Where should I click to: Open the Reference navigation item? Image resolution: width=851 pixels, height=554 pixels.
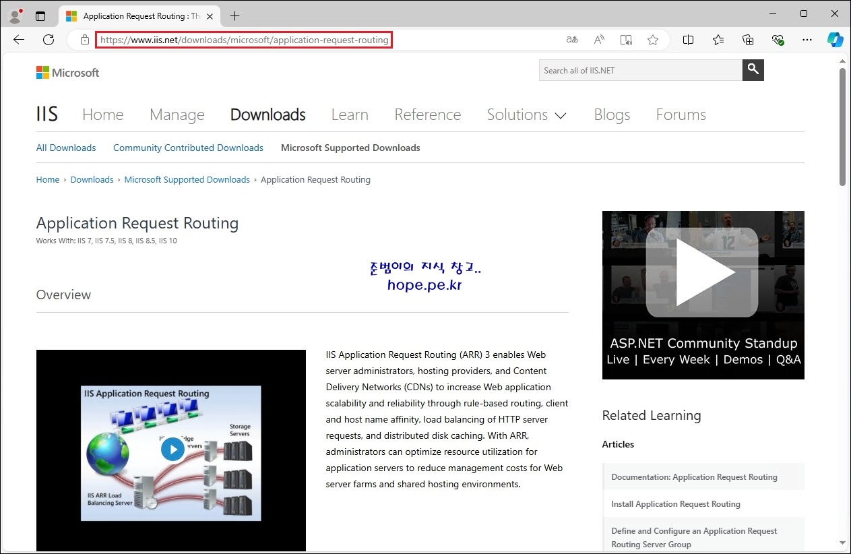[x=428, y=115]
